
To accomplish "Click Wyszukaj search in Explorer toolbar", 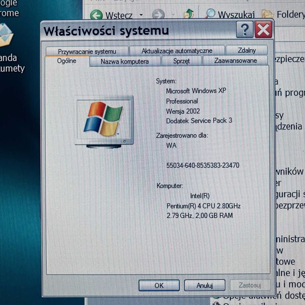I will tap(230, 14).
